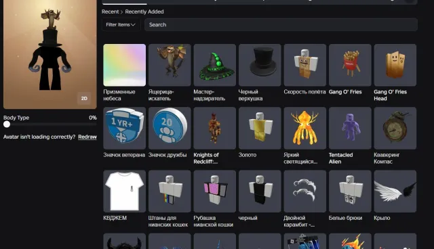This screenshot has width=434, height=249.
Task: Click the Redraw avatar link
Action: (87, 137)
